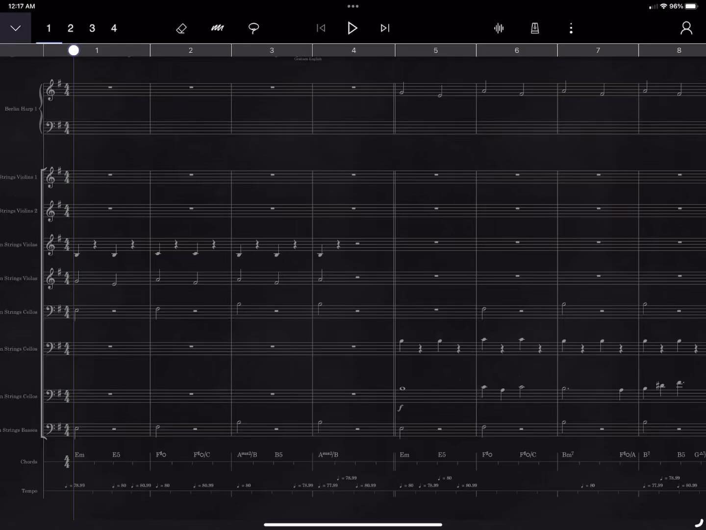This screenshot has width=706, height=530.
Task: Open the three-dot more options menu
Action: tap(571, 28)
